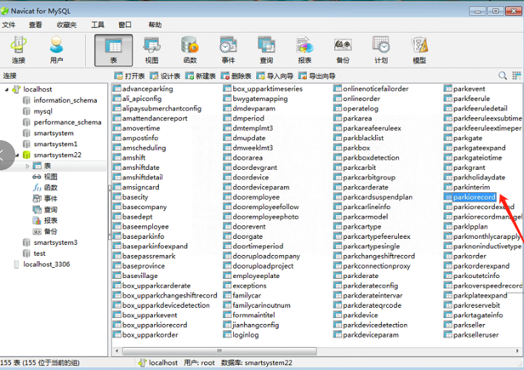Open the 报表 (Report) toolbar icon
The height and width of the screenshot is (370, 524).
(x=304, y=50)
